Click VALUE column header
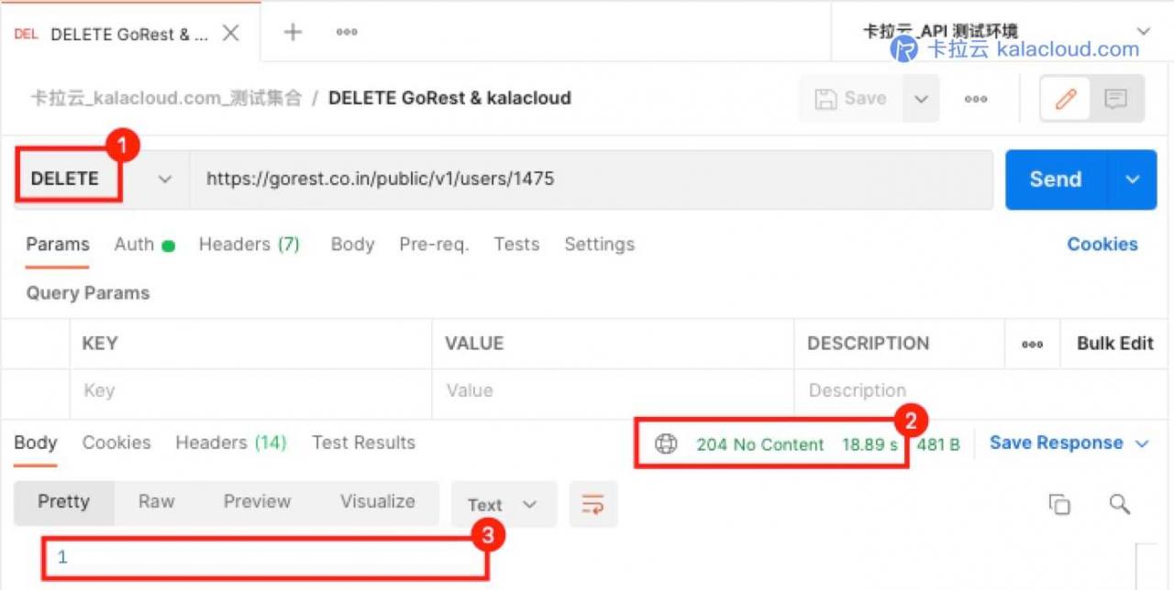The height and width of the screenshot is (590, 1174). pos(474,344)
